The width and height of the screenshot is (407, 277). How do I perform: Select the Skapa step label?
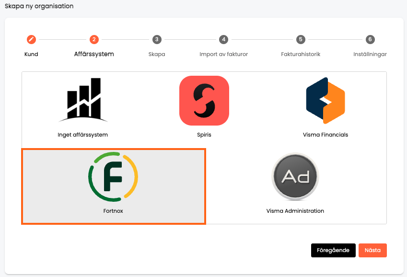[x=157, y=54]
